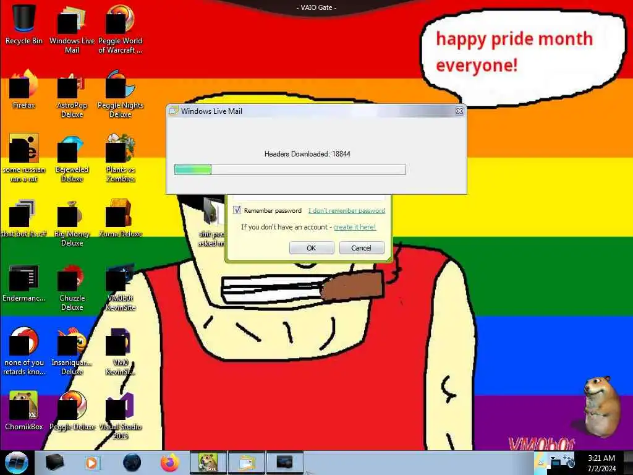
Task: Select VM0b0t KevinSite desktop icon
Action: point(121,287)
